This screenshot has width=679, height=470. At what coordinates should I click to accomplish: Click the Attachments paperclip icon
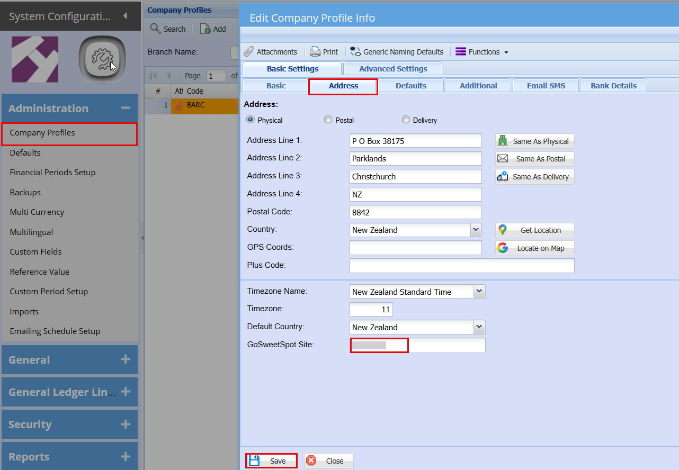click(x=249, y=52)
